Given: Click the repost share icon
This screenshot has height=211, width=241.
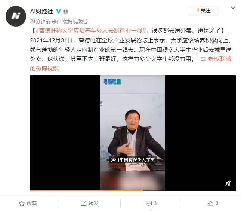Looking at the screenshot, I should (83, 203).
